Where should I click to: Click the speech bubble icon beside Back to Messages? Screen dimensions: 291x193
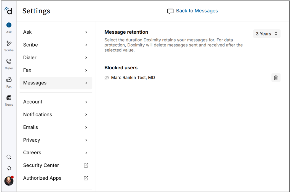(170, 11)
